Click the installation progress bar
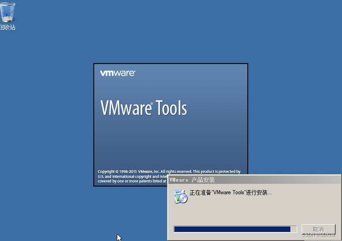Viewport: 342px width, 241px height. tap(235, 229)
